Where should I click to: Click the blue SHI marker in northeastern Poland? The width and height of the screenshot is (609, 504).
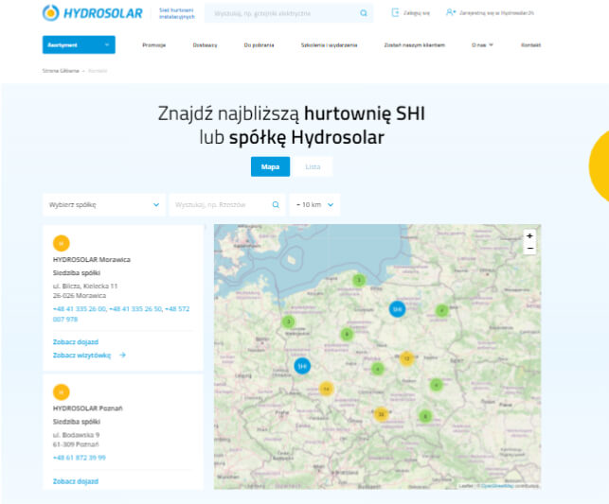pos(397,309)
